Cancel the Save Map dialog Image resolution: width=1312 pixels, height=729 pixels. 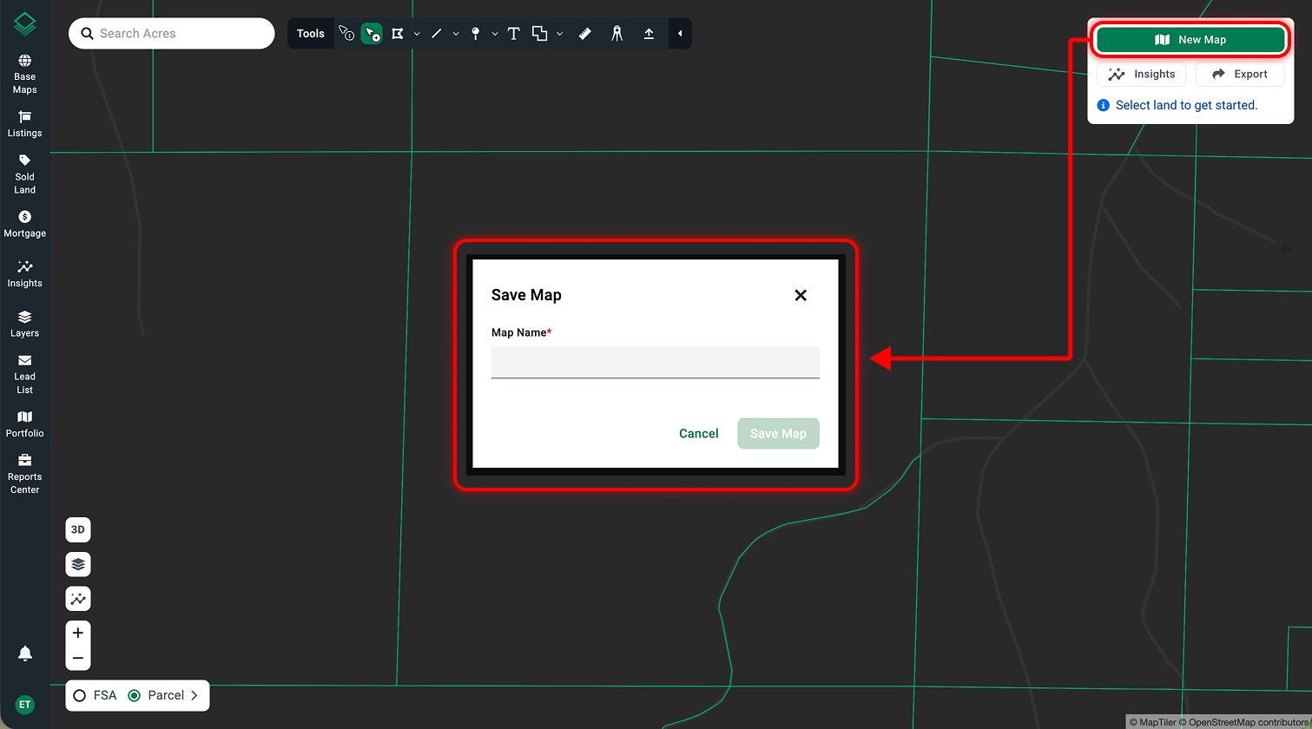pyautogui.click(x=699, y=434)
